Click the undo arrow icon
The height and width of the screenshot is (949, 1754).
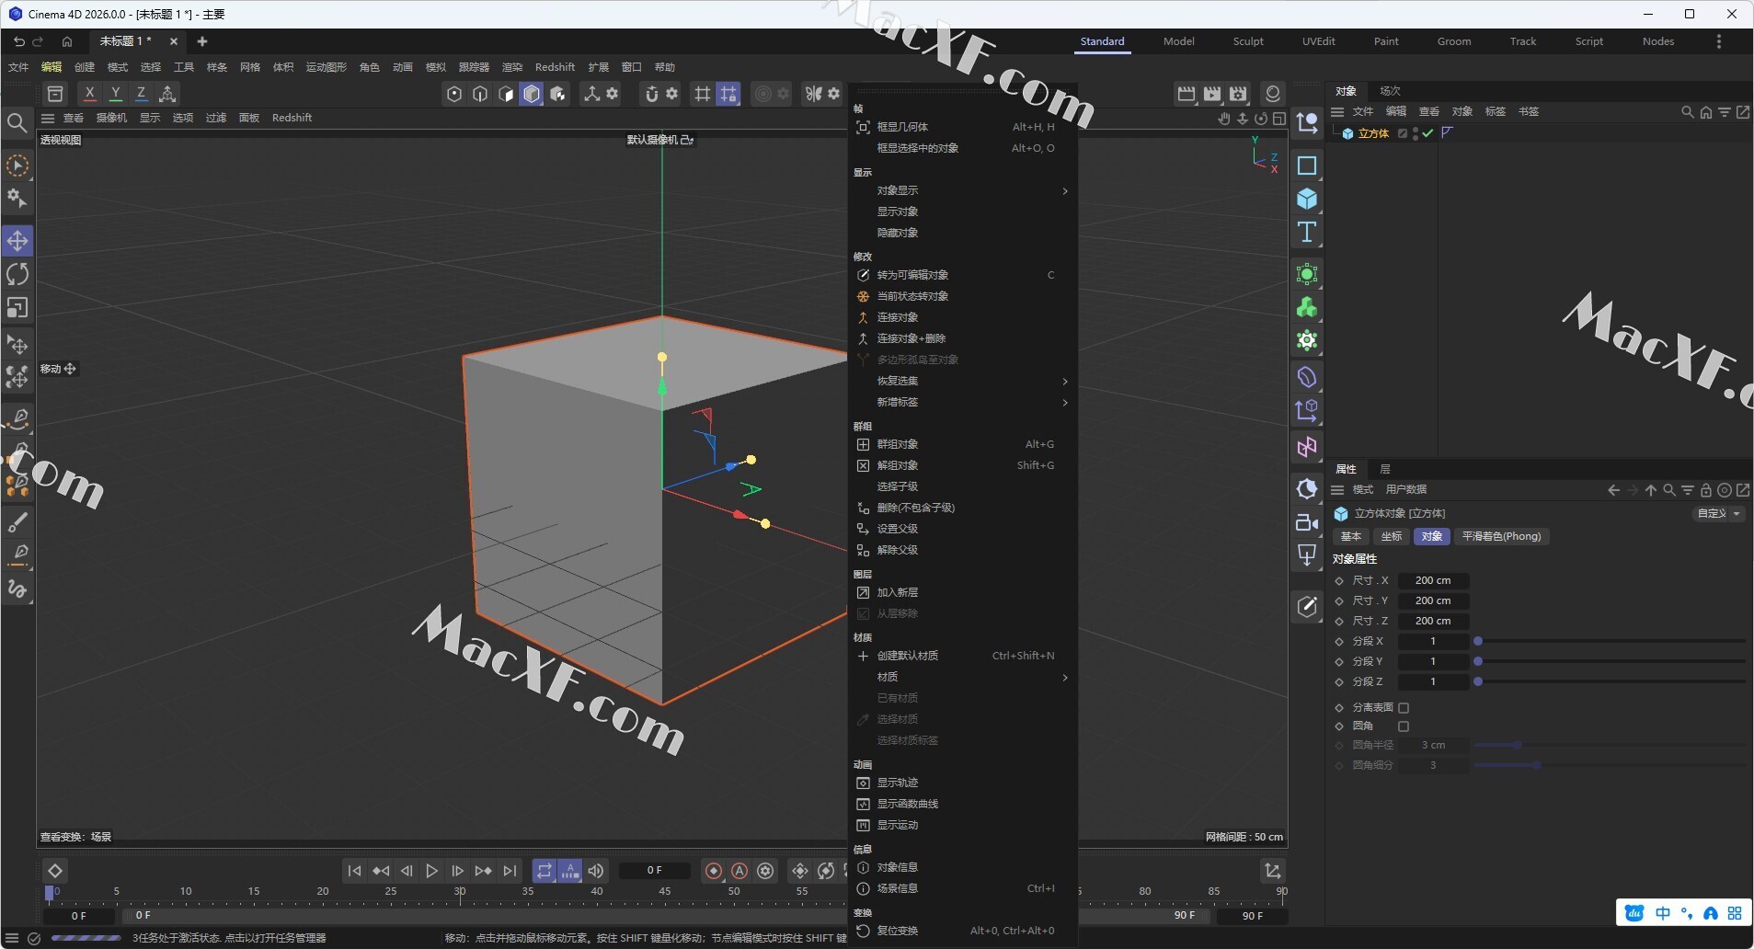[x=18, y=41]
